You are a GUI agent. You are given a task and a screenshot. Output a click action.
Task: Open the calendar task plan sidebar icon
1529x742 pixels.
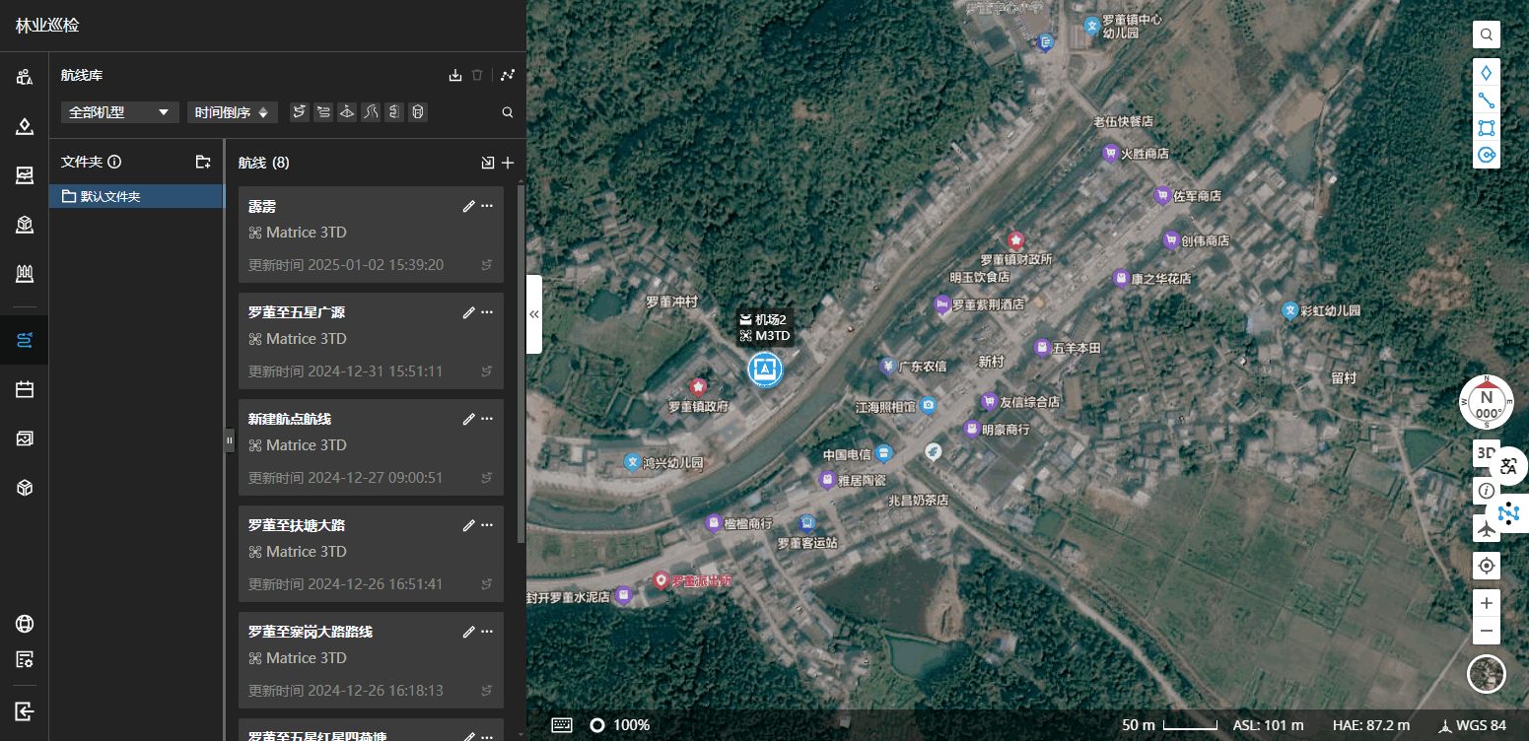click(25, 389)
